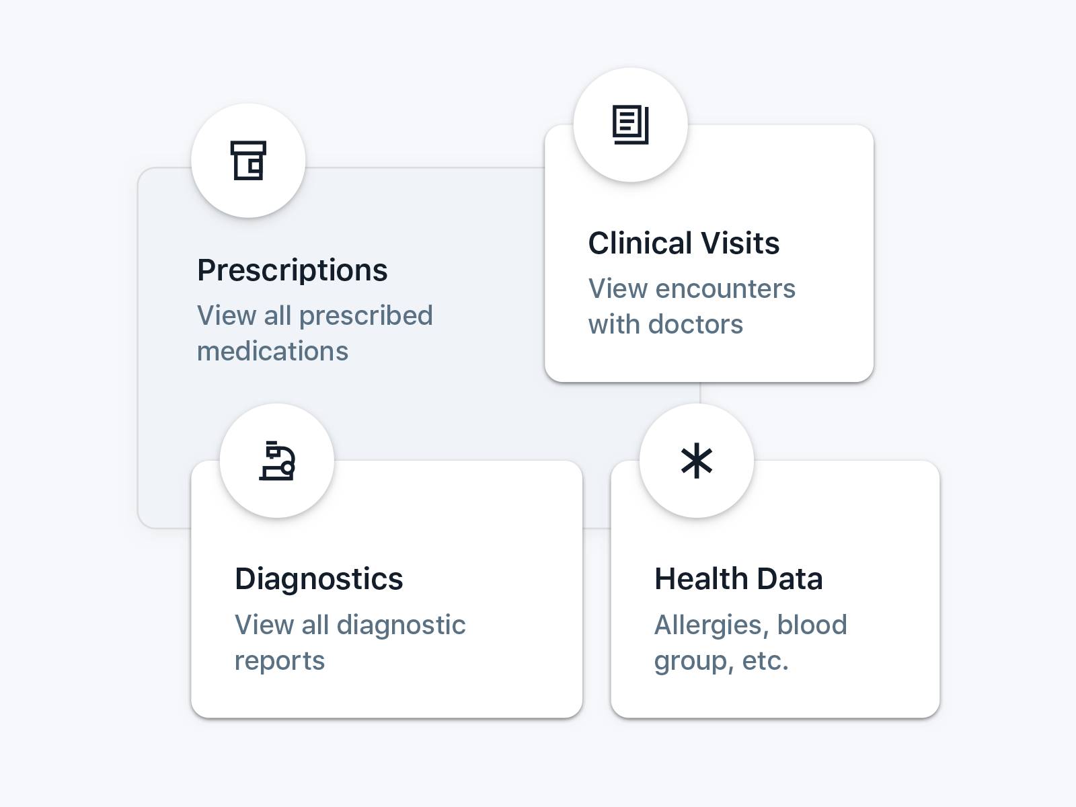Click "View encounters with doctors" text
The image size is (1076, 807).
tap(691, 307)
